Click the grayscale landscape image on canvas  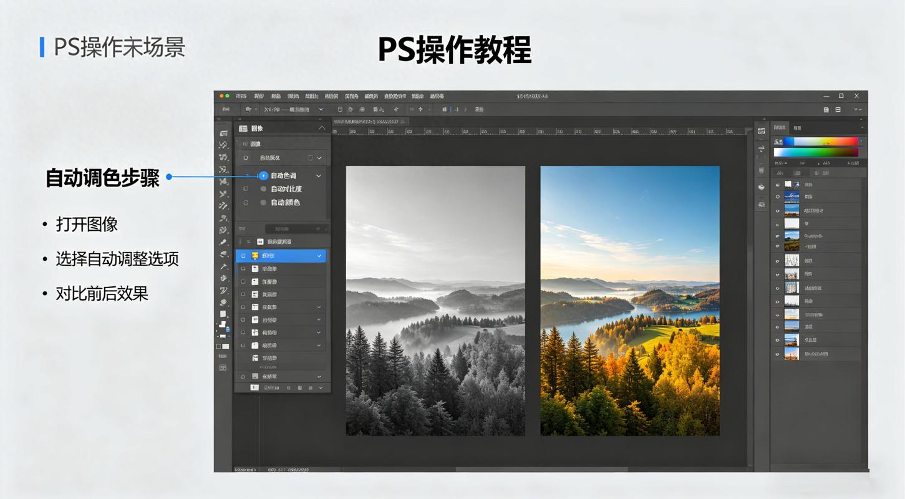435,301
